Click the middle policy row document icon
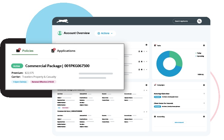224x140 pixels. click(142, 61)
